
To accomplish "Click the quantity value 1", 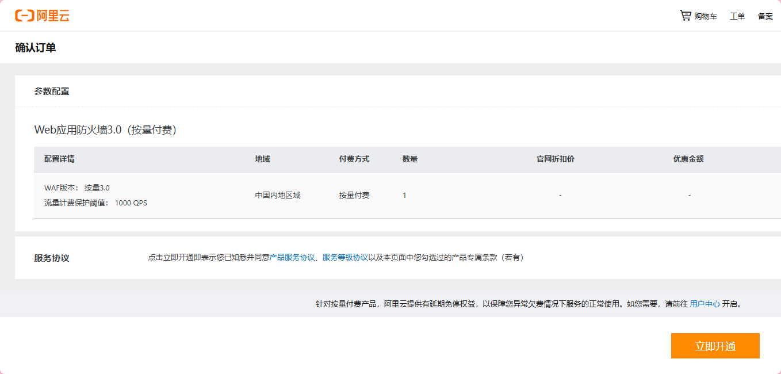I will click(404, 195).
